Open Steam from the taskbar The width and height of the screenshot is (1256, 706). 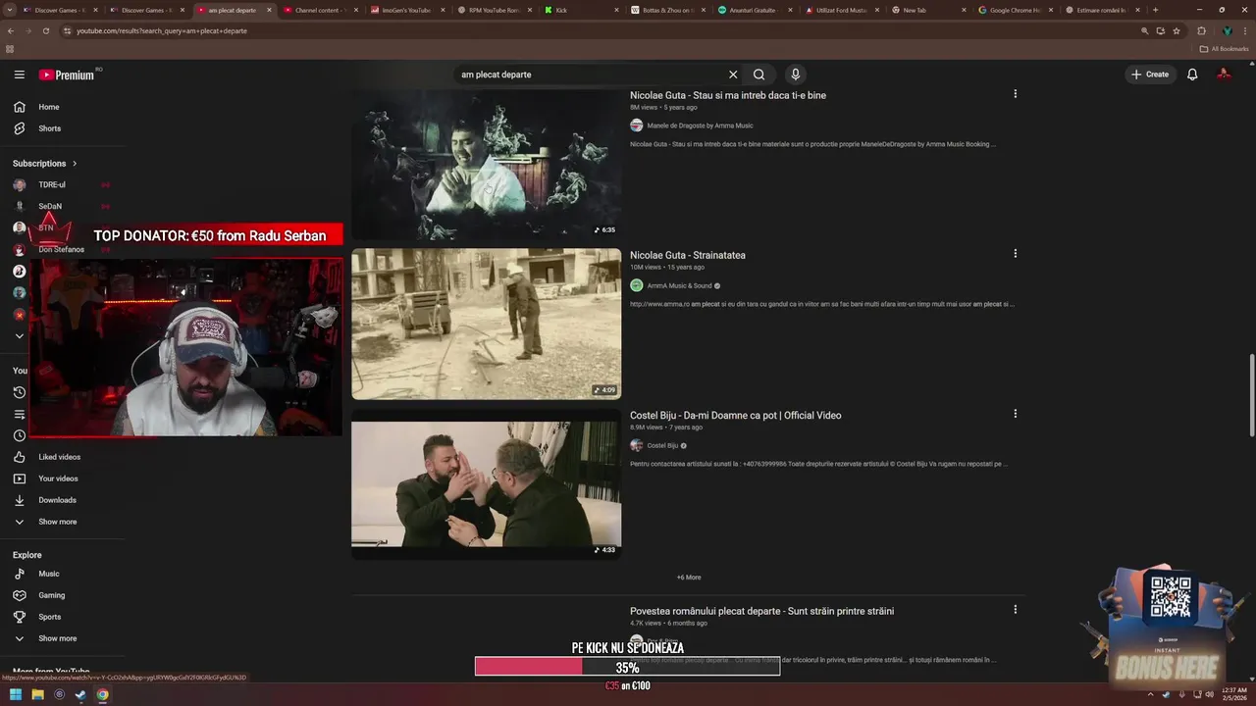pyautogui.click(x=80, y=695)
